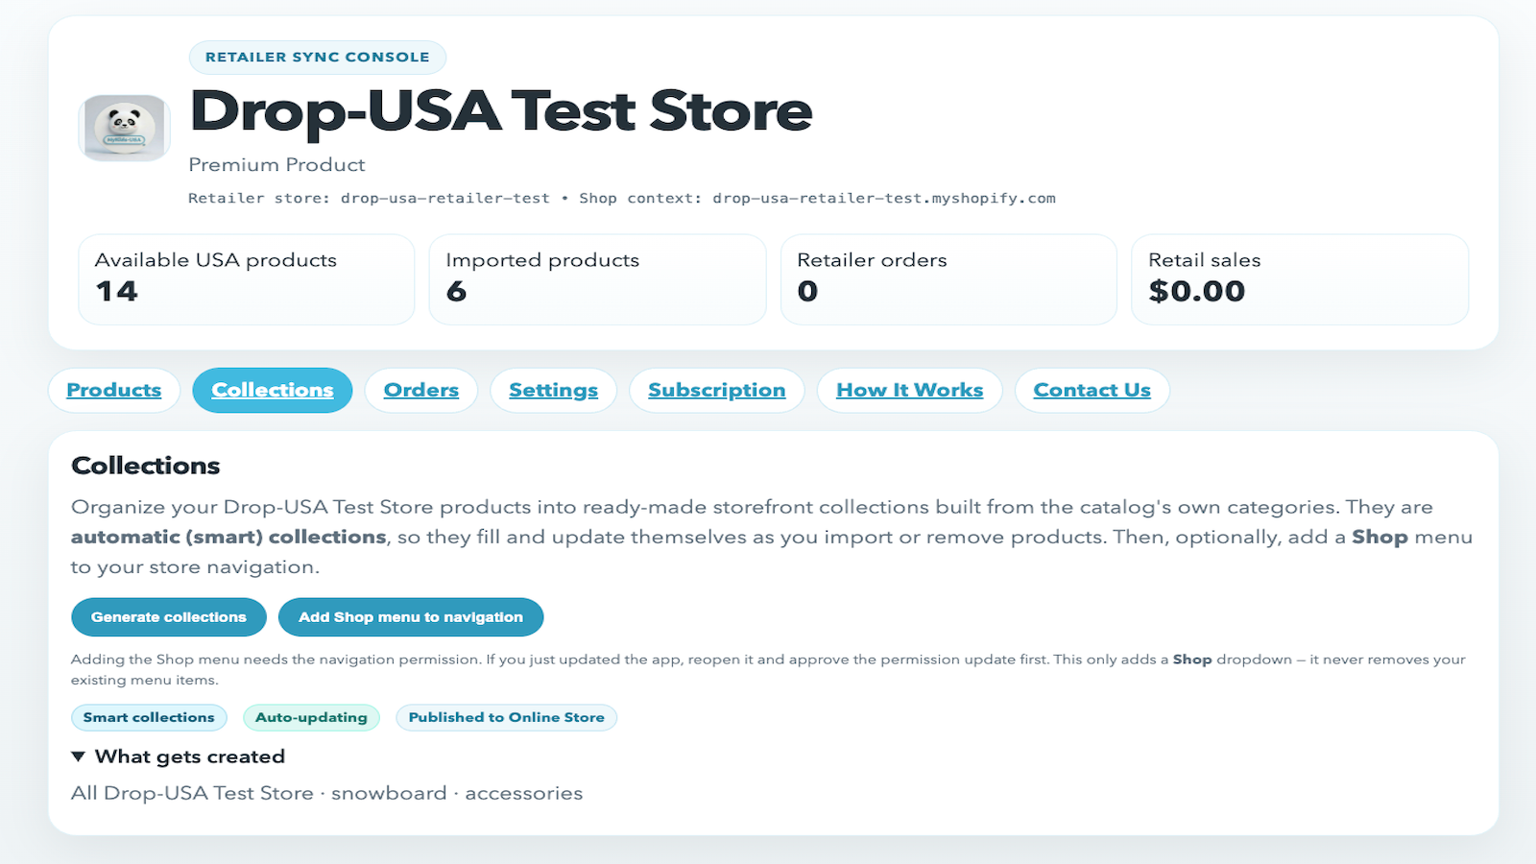The image size is (1536, 864).
Task: Click the Retailer Sync Console label
Action: point(318,57)
